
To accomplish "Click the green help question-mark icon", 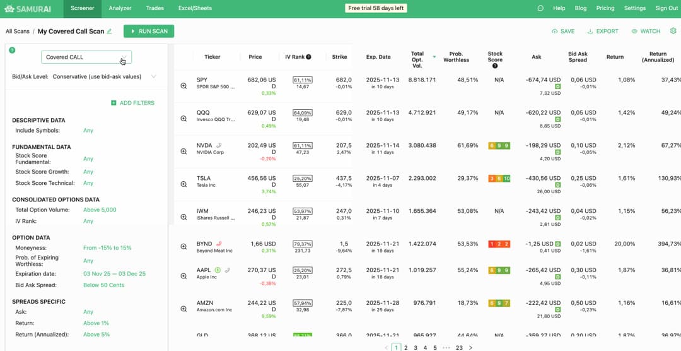I will tap(12, 50).
